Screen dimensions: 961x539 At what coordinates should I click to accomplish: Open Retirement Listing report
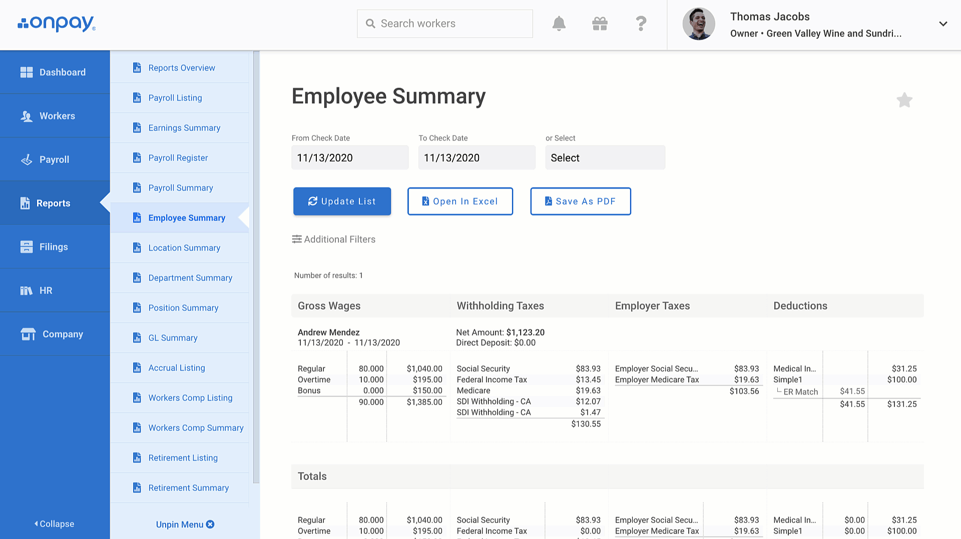click(179, 457)
